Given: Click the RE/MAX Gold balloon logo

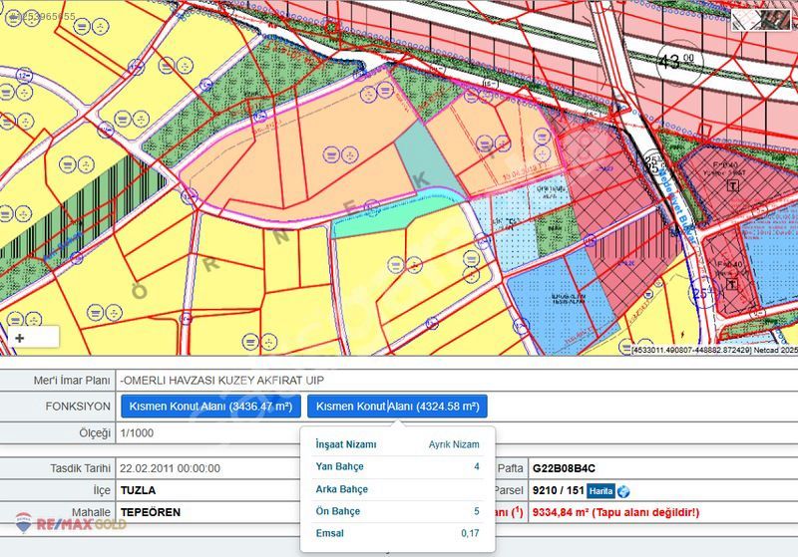Looking at the screenshot, I should pyautogui.click(x=22, y=522).
